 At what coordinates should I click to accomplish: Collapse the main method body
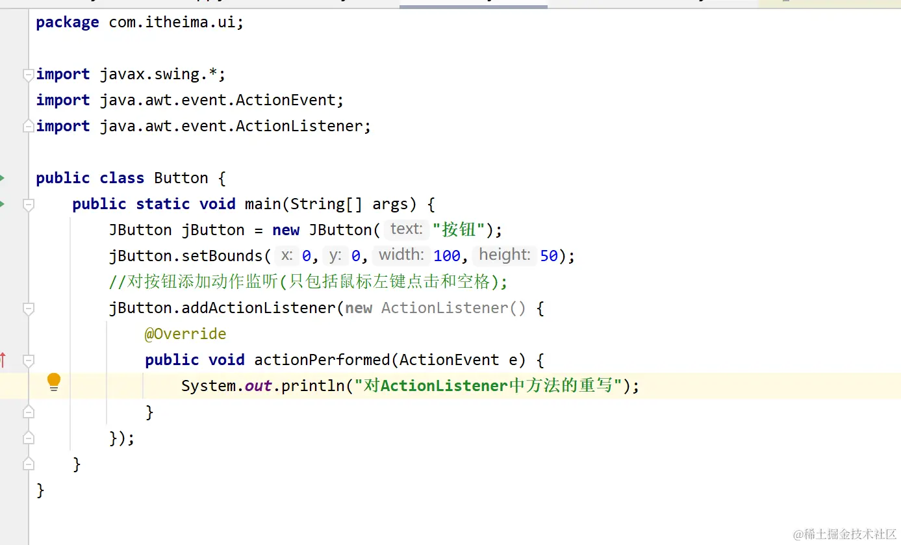tap(28, 205)
